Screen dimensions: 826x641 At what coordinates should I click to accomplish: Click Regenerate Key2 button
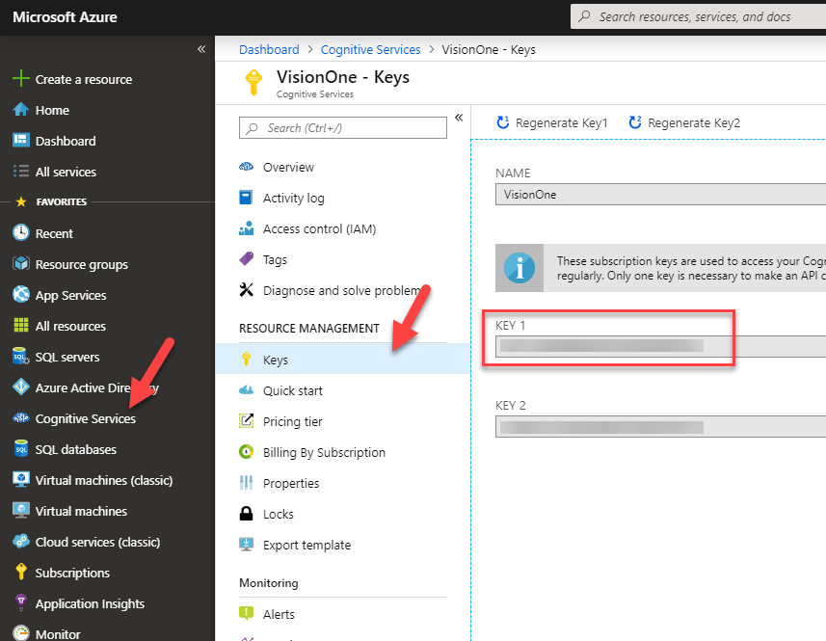[684, 122]
